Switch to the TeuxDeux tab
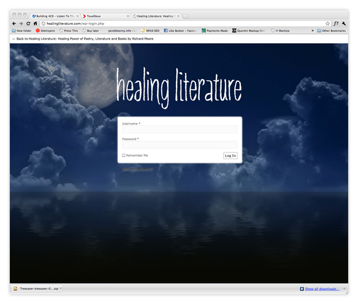358x304 pixels. pyautogui.click(x=105, y=16)
